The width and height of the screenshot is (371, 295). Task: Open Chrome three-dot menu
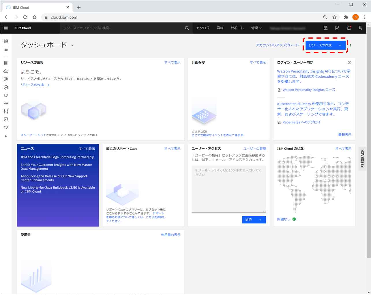point(365,17)
